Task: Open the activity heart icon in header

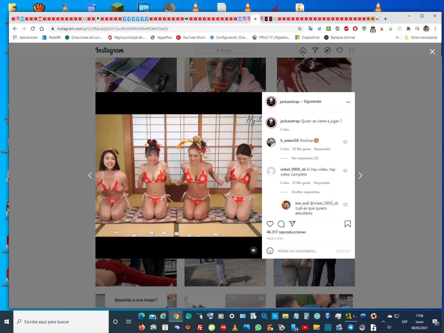Action: coord(340,50)
